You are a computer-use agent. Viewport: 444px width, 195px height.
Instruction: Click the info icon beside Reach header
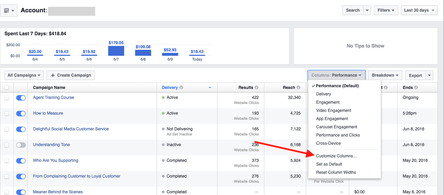coord(299,88)
